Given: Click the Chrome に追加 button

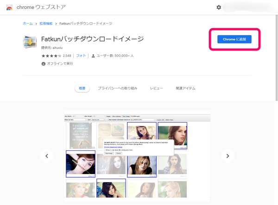Looking at the screenshot, I should 234,39.
